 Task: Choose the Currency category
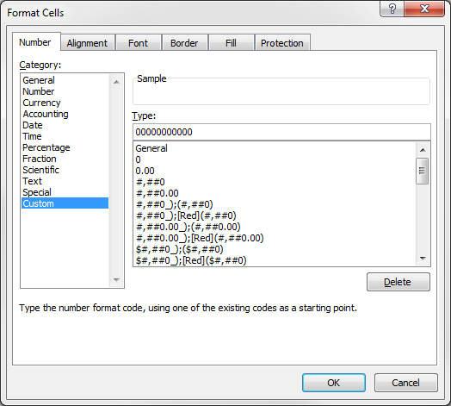[x=41, y=103]
